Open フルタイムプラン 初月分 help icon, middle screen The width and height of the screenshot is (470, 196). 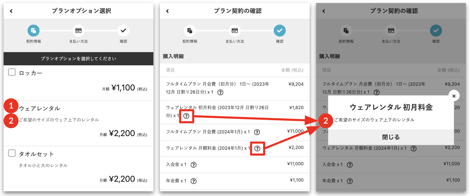(220, 92)
